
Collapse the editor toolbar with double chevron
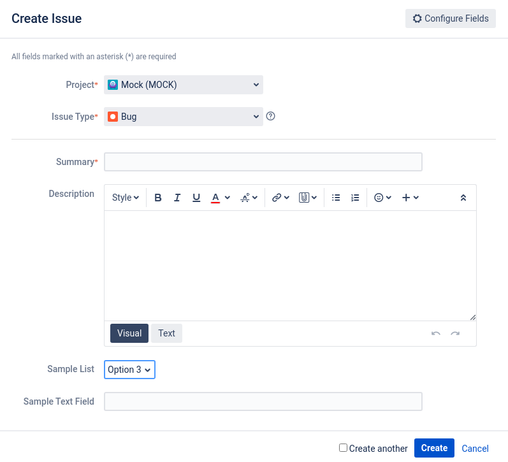tap(463, 198)
